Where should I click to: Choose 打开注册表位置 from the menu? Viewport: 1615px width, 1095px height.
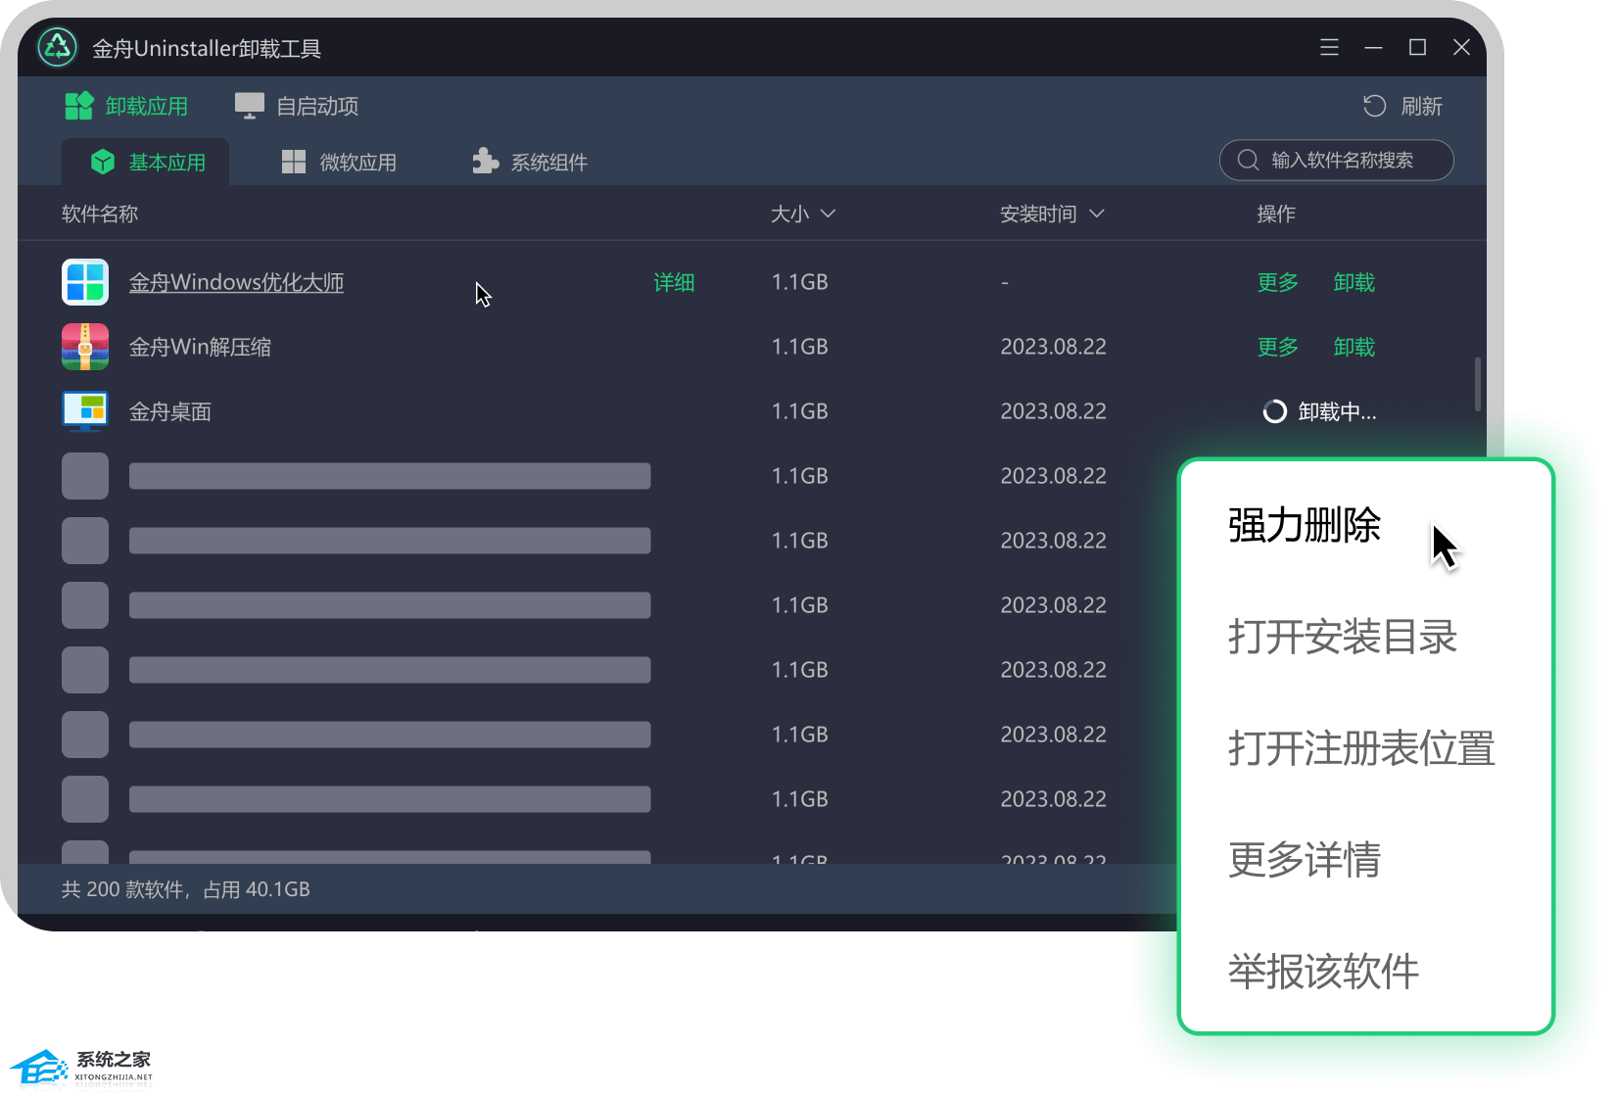[1361, 748]
